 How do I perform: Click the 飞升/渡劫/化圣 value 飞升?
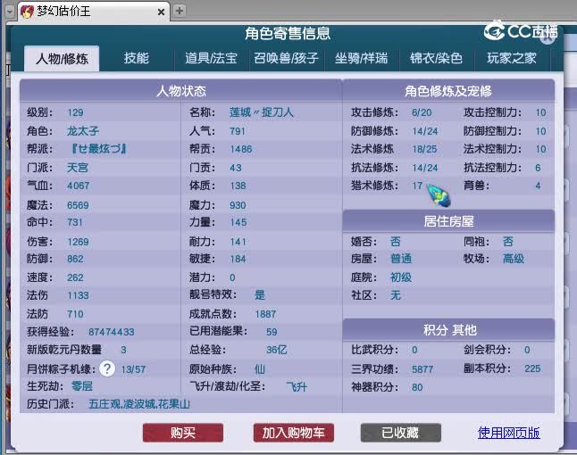coord(297,386)
